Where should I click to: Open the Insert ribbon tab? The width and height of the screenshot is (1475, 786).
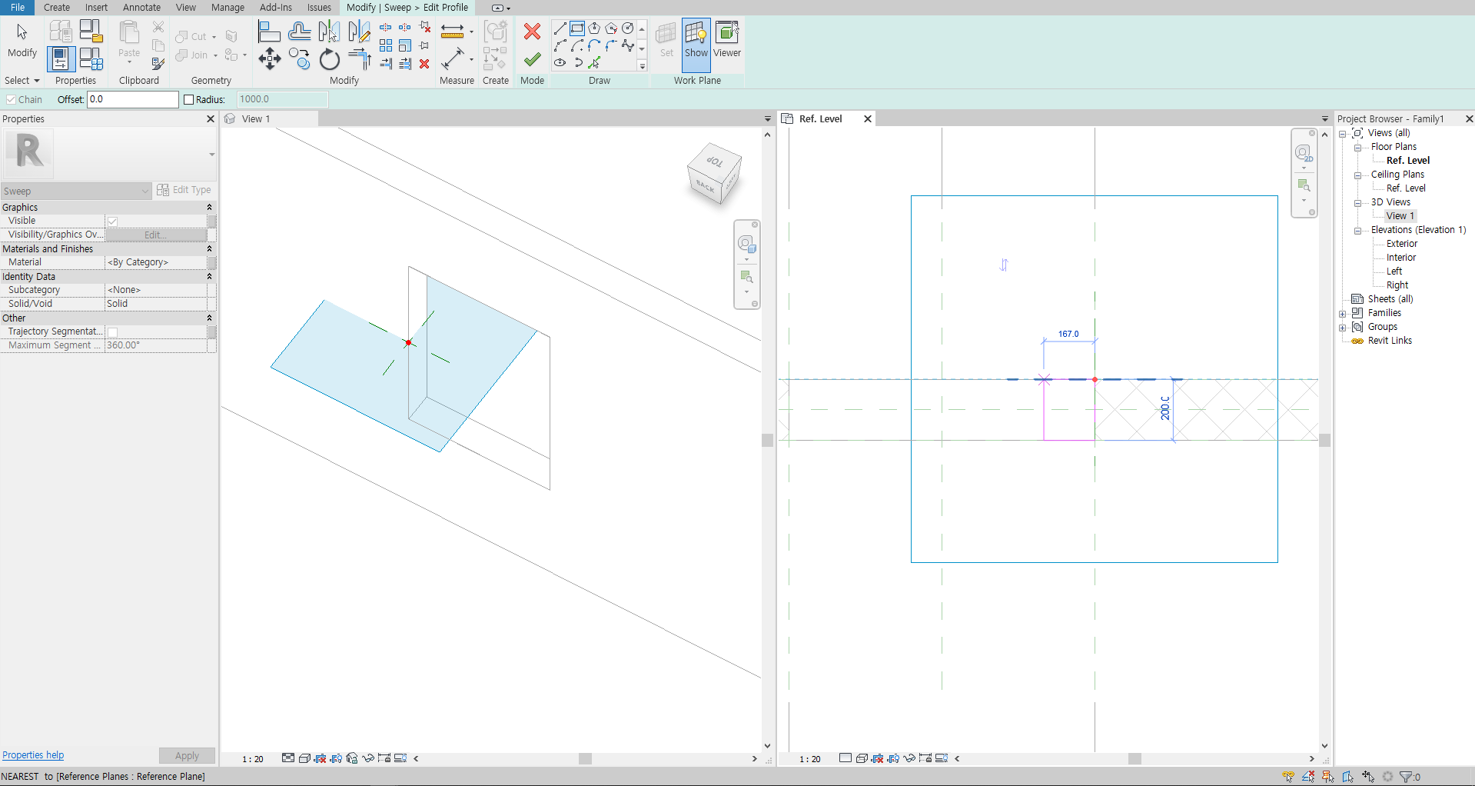(96, 8)
